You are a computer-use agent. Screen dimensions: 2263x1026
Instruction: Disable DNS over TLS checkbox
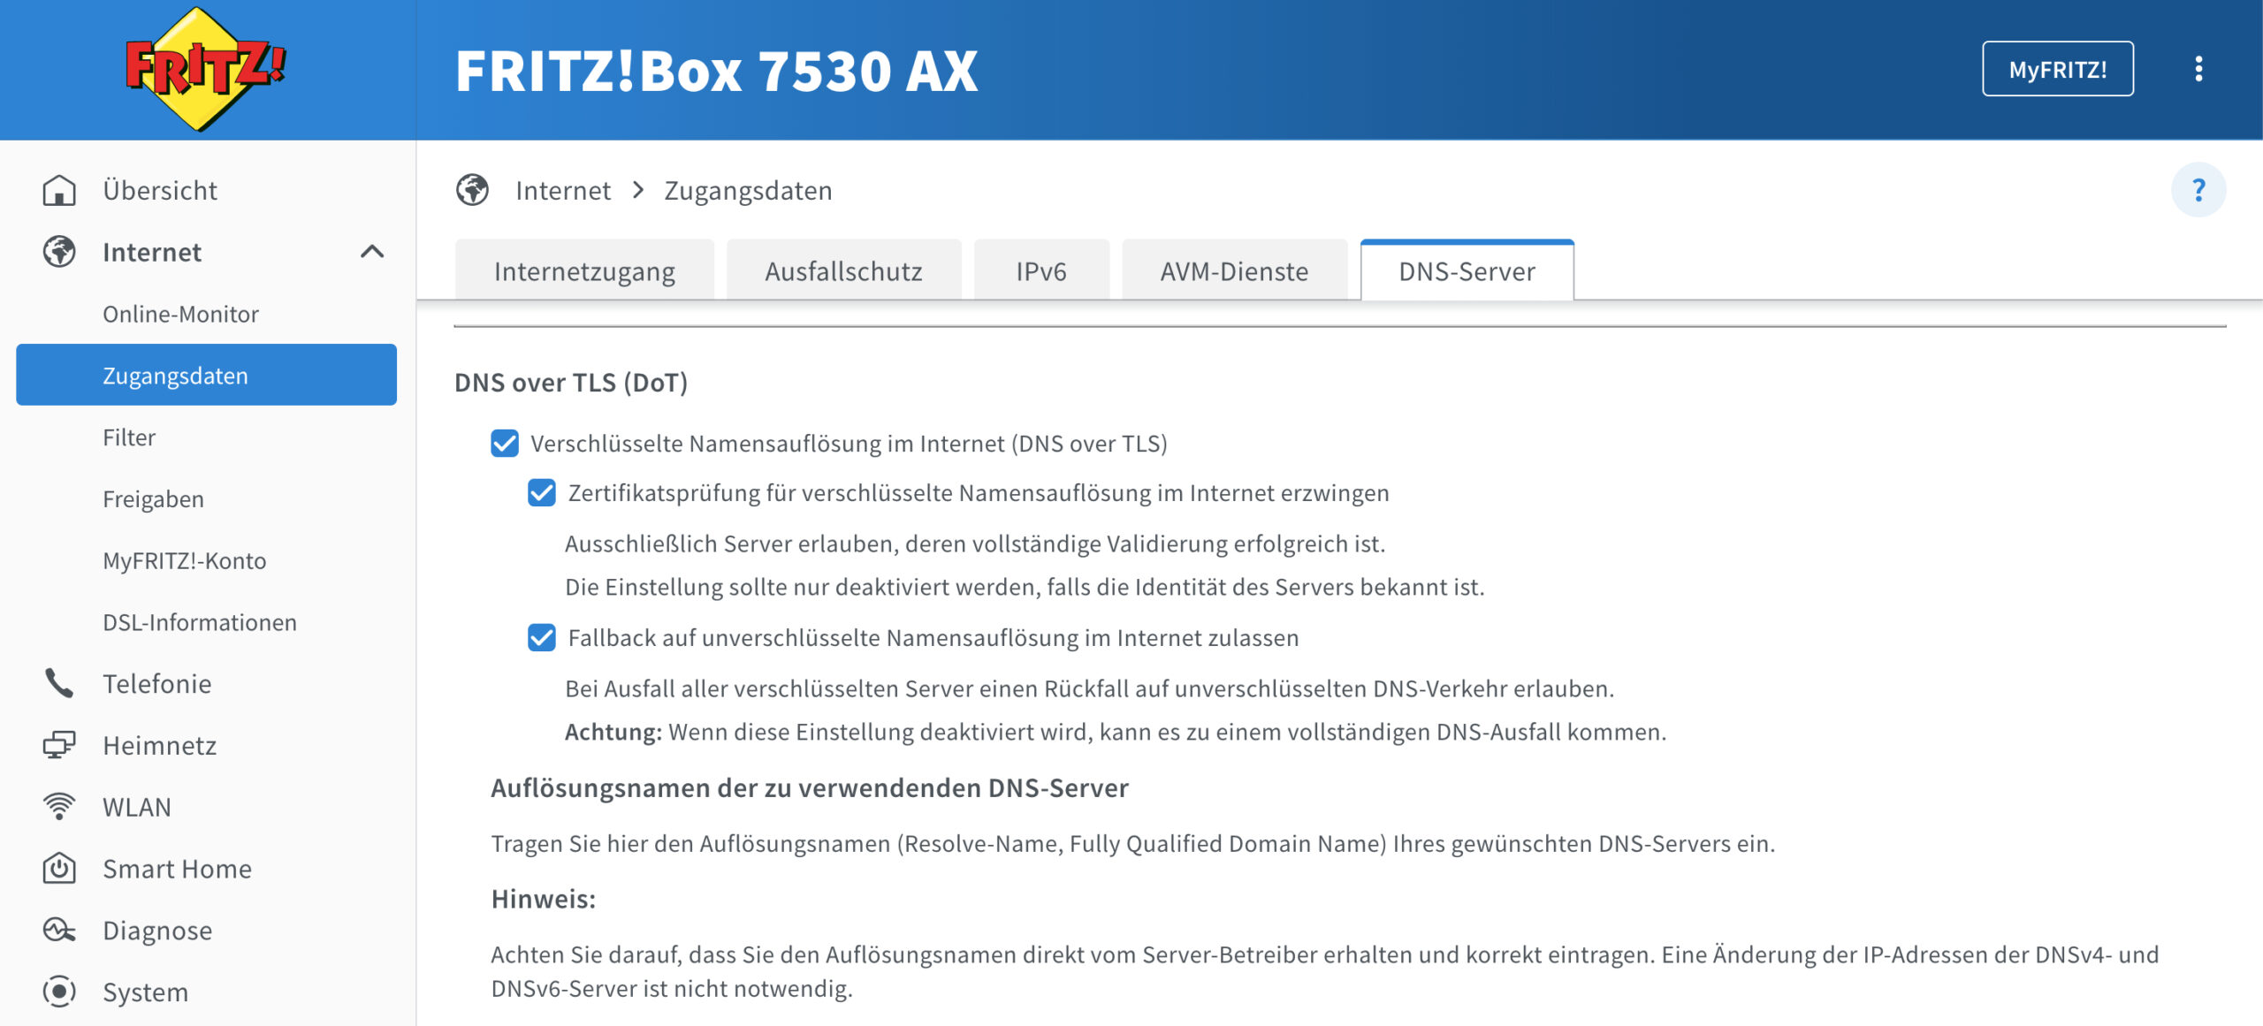click(x=505, y=443)
